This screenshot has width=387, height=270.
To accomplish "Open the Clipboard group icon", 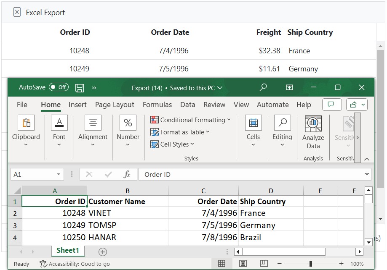I will coord(26,123).
